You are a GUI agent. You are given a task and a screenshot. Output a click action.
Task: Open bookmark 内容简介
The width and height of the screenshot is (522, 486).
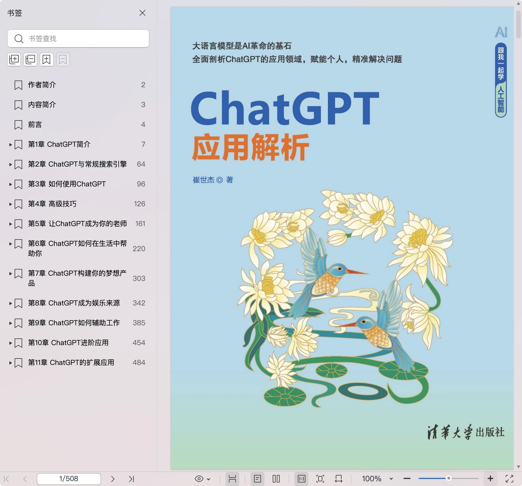42,105
